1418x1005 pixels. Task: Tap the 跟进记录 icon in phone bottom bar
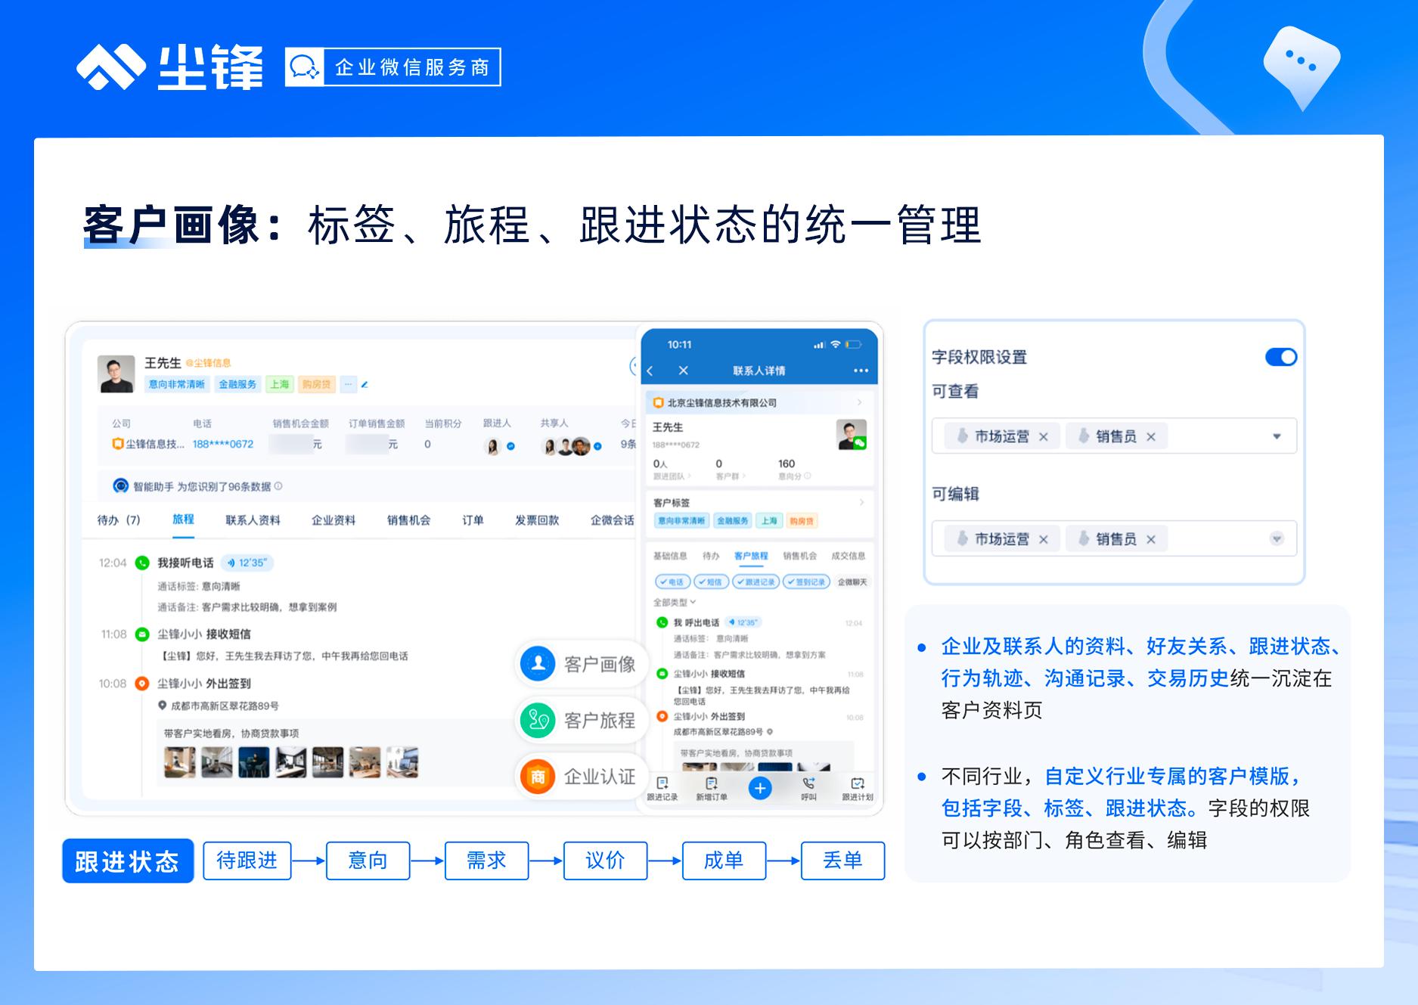663,788
